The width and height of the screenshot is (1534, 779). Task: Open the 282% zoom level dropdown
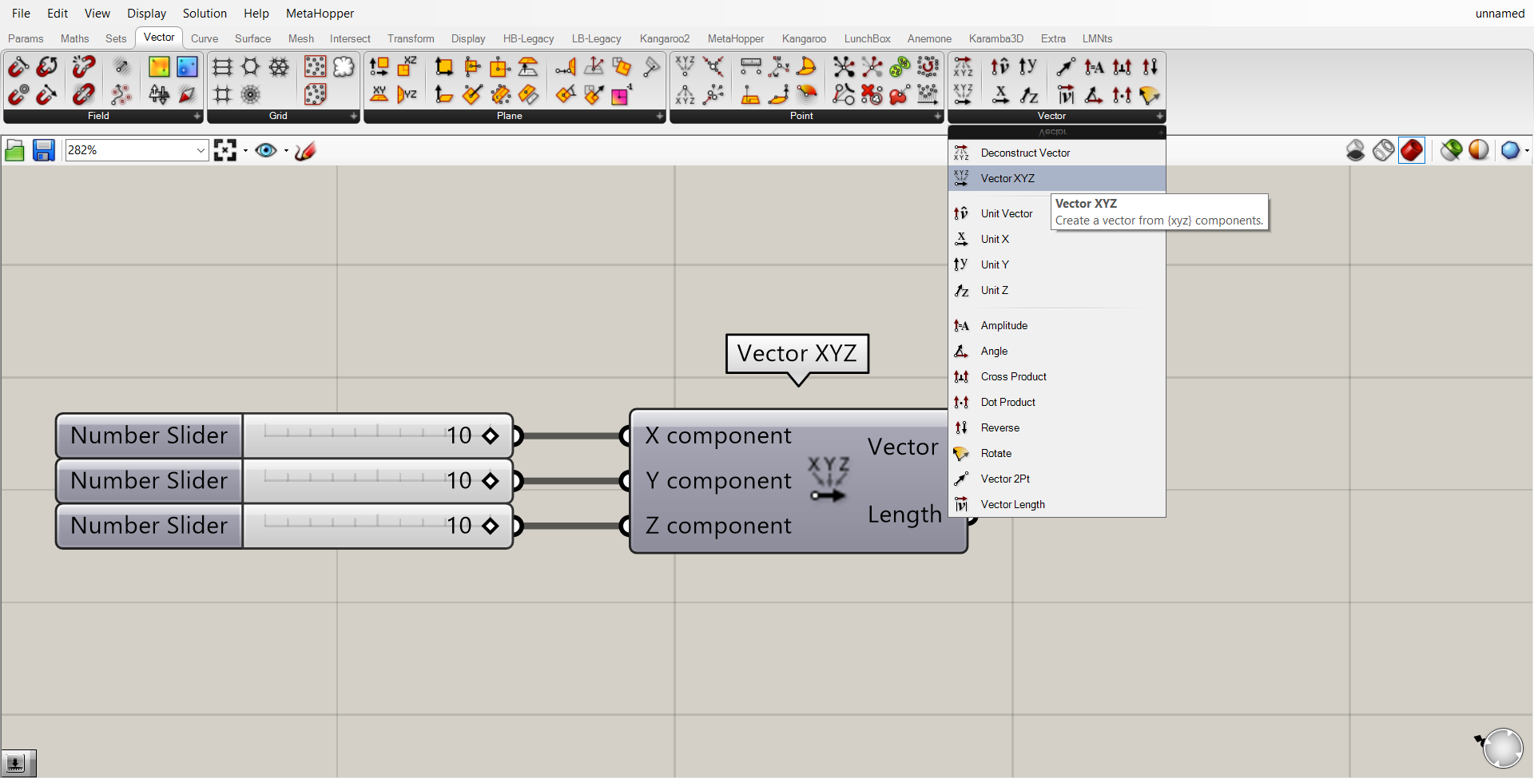(x=201, y=150)
